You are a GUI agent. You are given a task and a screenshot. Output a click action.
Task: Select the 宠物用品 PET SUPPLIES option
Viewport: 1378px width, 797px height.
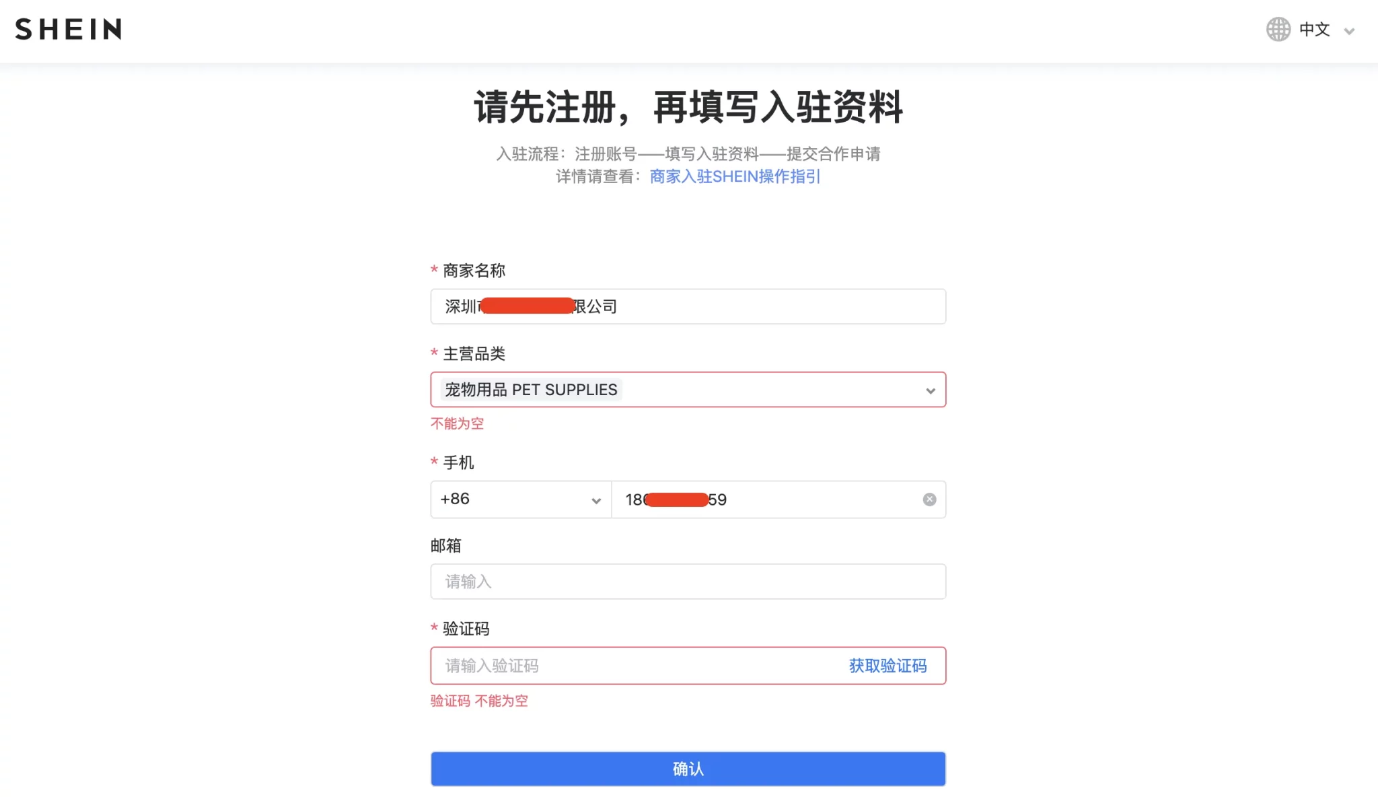coord(530,390)
